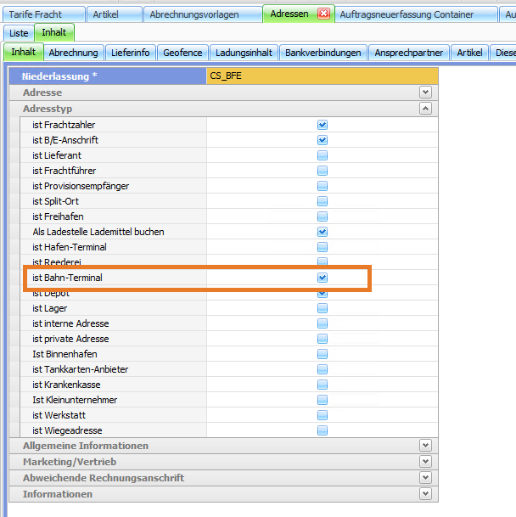Check the ist Werkstatt checkbox
This screenshot has width=516, height=517.
click(322, 415)
